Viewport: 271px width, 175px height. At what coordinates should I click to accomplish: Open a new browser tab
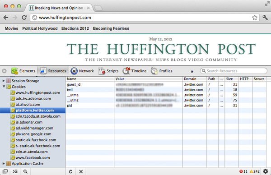coord(98,8)
